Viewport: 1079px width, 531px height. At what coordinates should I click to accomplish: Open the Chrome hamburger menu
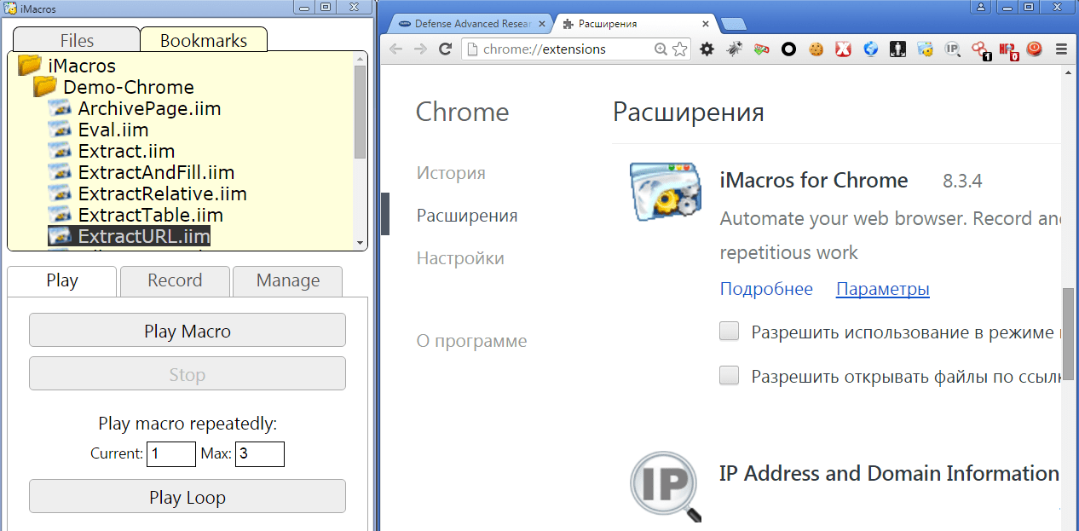click(1061, 49)
